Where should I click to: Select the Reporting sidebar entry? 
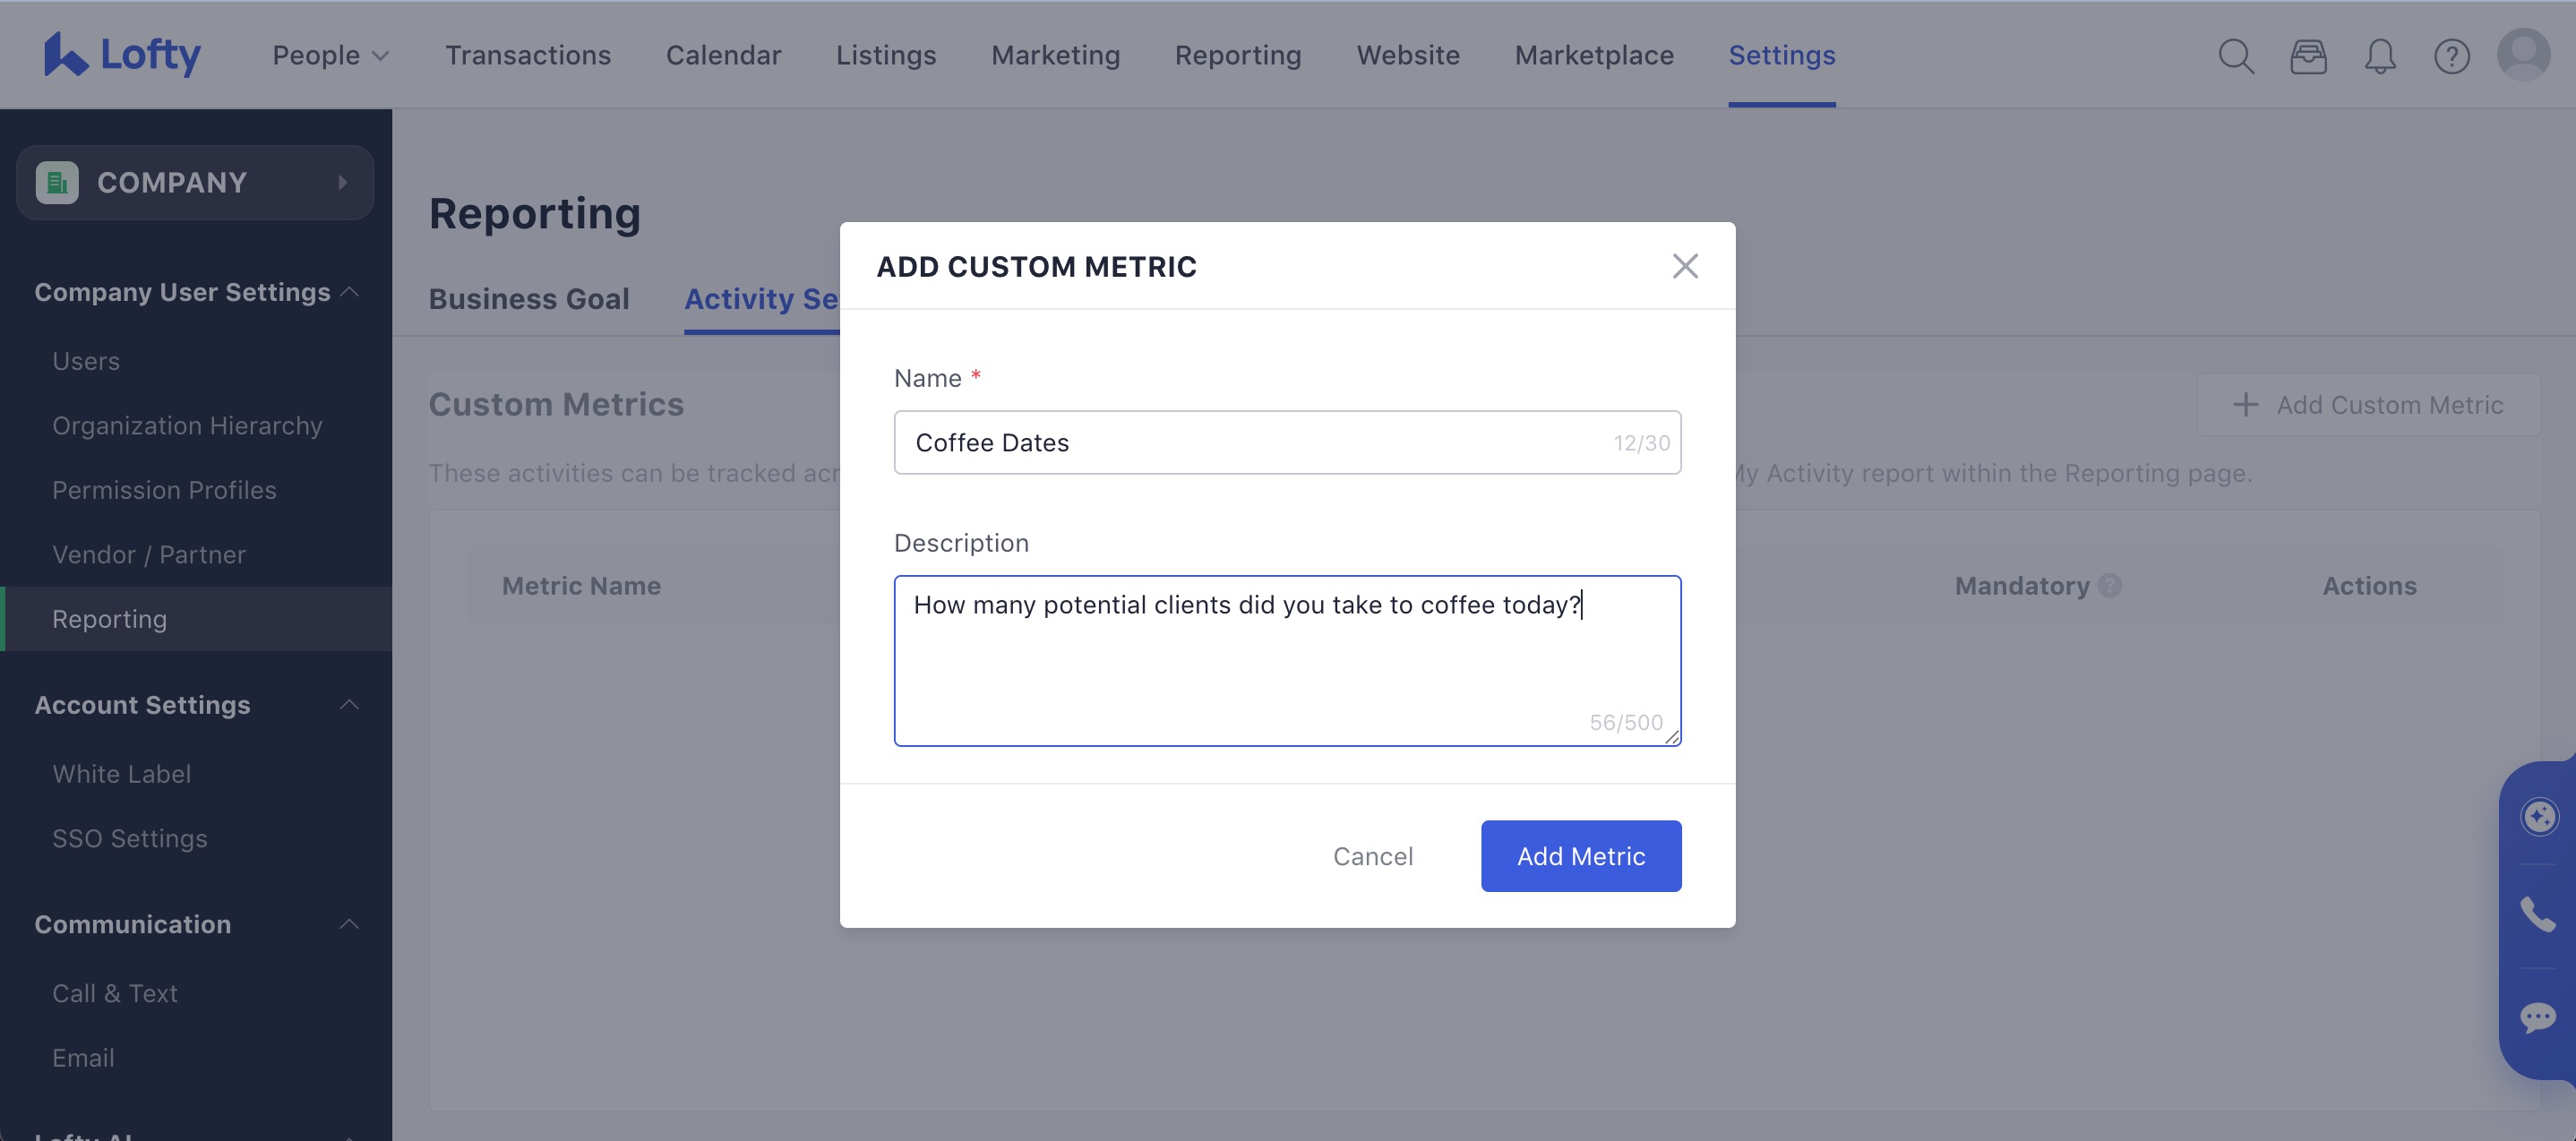click(110, 619)
